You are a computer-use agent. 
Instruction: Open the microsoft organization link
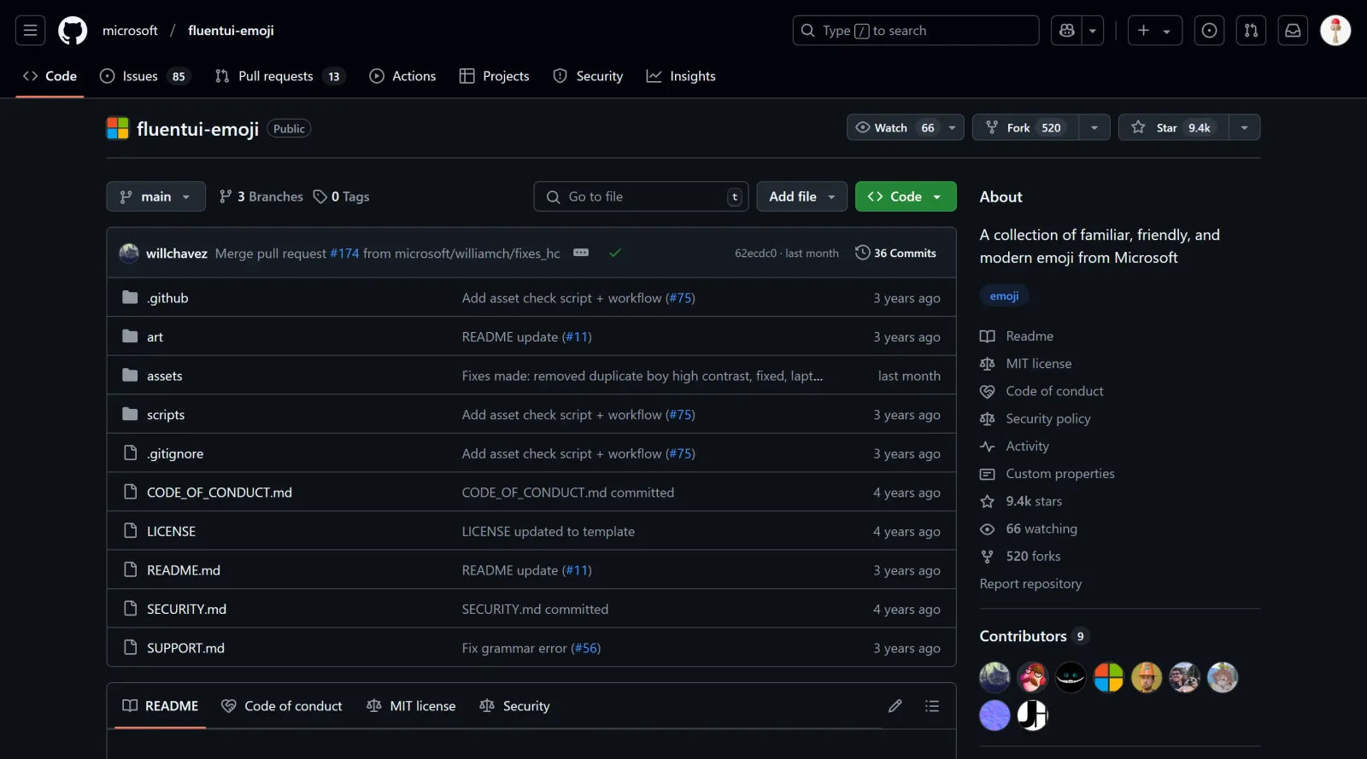click(x=130, y=31)
